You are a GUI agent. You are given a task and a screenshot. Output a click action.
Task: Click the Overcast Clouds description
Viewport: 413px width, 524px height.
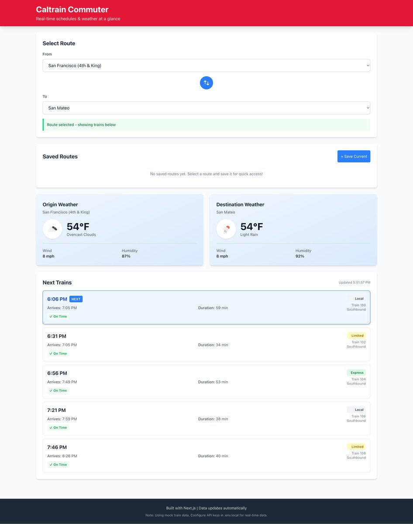point(81,235)
